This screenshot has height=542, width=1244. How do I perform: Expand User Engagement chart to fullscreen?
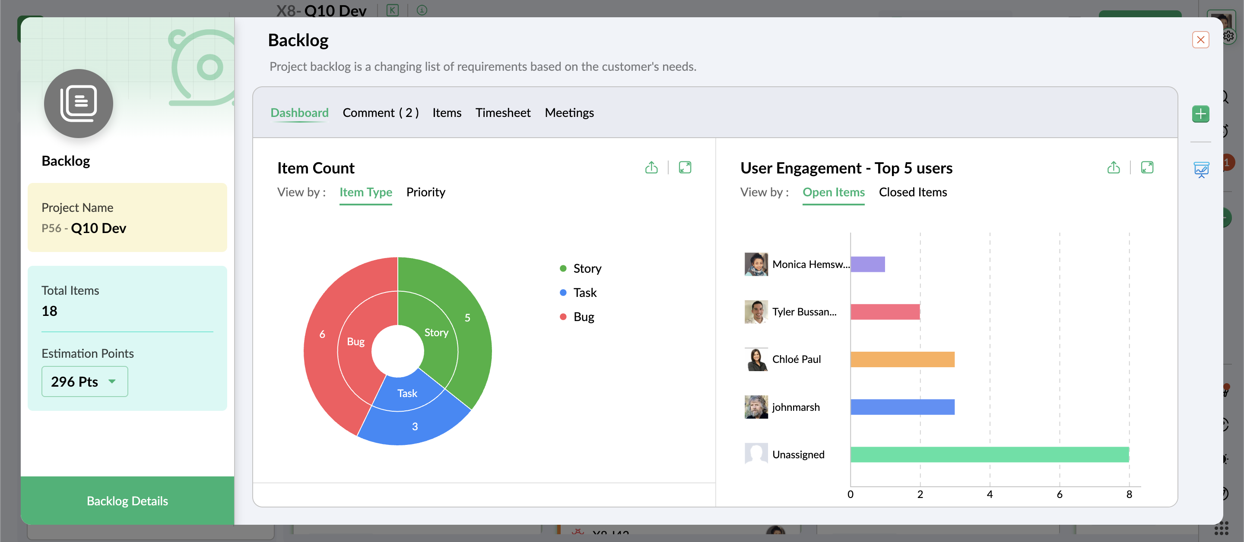pyautogui.click(x=1147, y=167)
